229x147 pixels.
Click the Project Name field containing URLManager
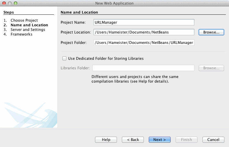[144, 22]
